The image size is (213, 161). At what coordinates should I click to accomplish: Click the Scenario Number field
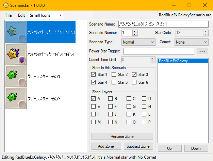(x=127, y=33)
